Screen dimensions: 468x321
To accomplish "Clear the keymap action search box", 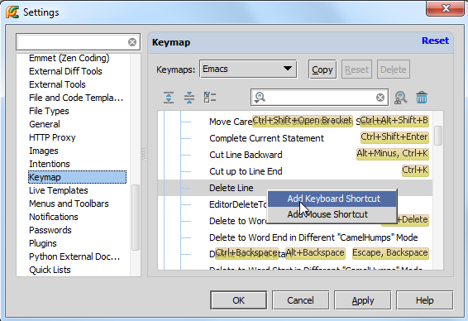I will 380,98.
